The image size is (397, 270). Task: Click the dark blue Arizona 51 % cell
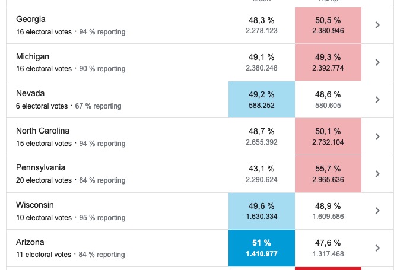(x=261, y=248)
